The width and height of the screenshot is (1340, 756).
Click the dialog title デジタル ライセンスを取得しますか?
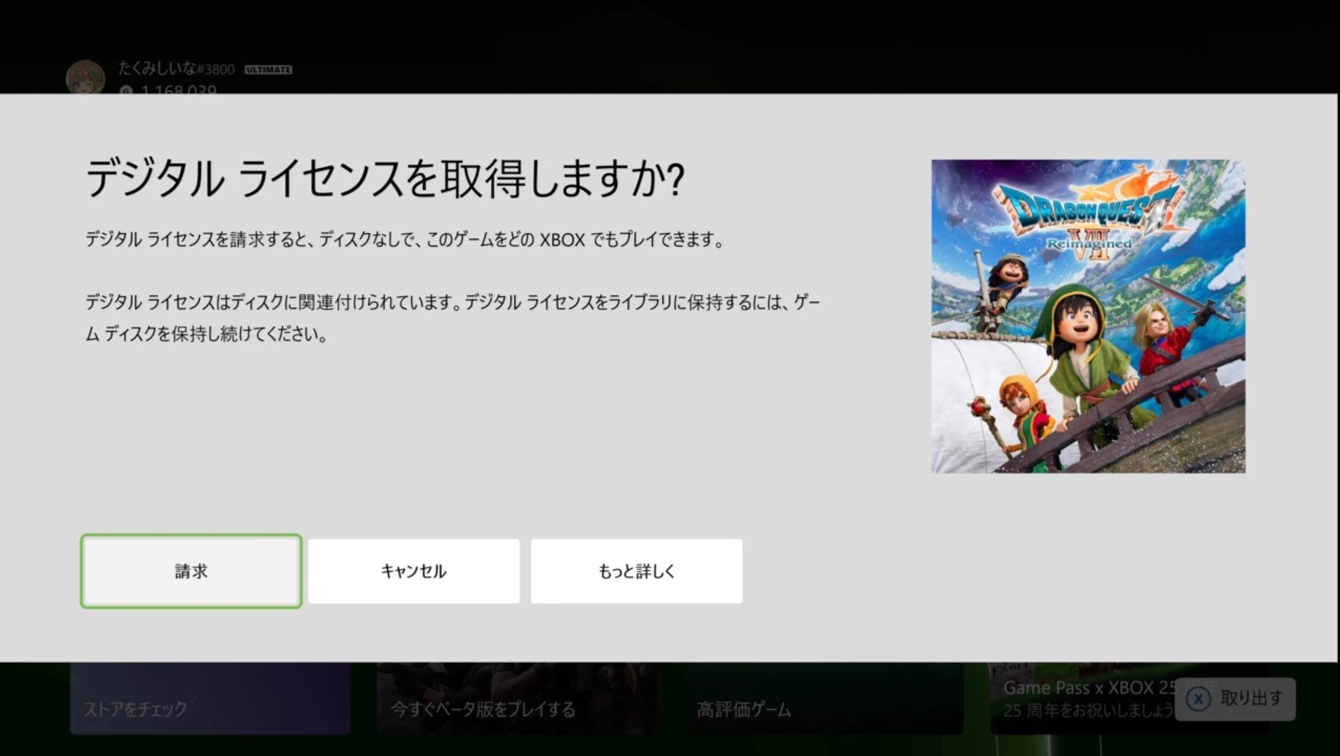(x=385, y=178)
